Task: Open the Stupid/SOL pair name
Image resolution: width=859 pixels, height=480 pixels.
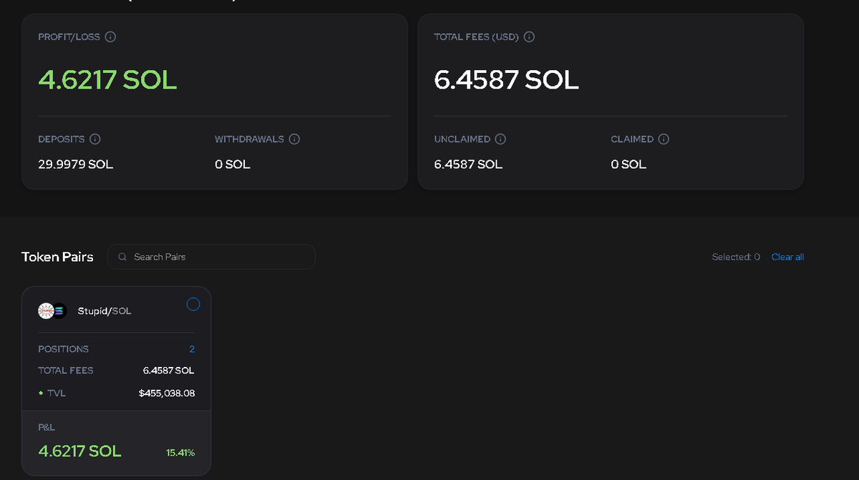Action: tap(105, 311)
